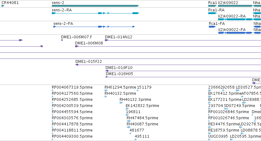The height and width of the screenshot is (141, 261).
Task: Click the RH47484.5prime EST feature
Action: 128,121
